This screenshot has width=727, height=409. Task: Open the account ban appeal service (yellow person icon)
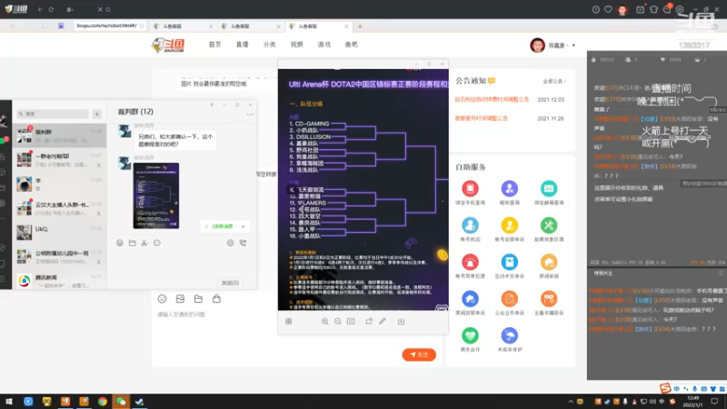509,225
